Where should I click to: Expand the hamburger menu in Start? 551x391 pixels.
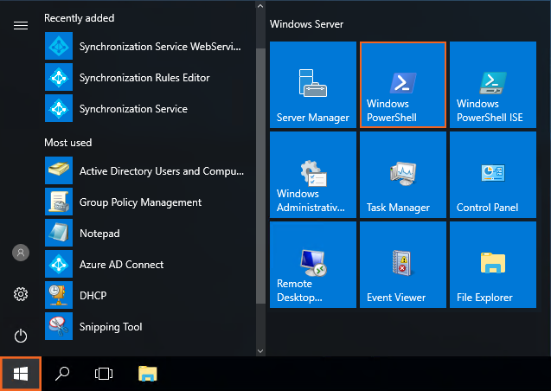21,25
